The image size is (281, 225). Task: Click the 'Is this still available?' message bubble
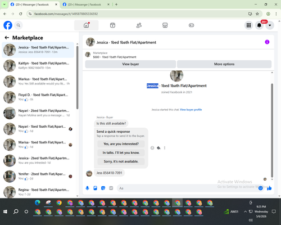[x=111, y=123]
